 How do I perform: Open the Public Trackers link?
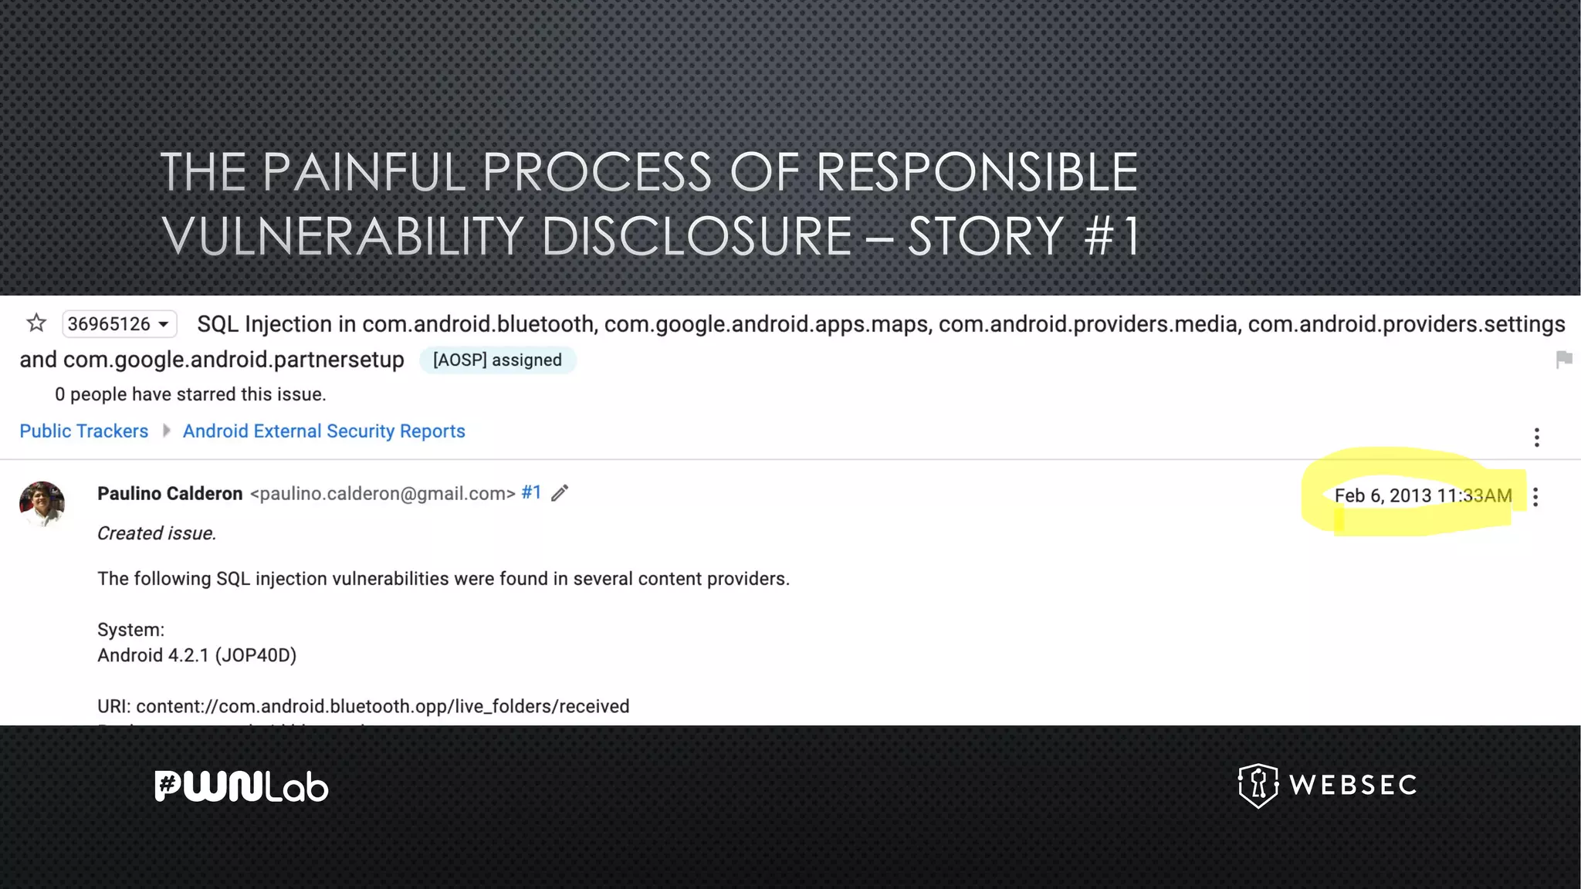point(83,431)
